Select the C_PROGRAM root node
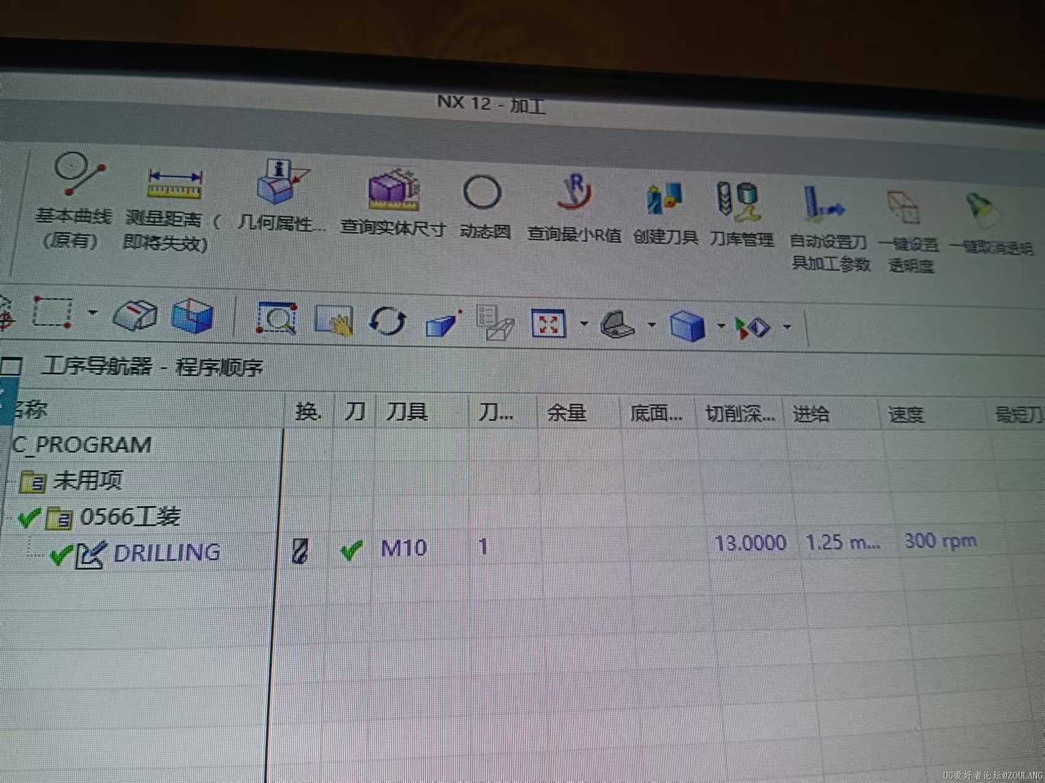The image size is (1045, 783). point(82,445)
